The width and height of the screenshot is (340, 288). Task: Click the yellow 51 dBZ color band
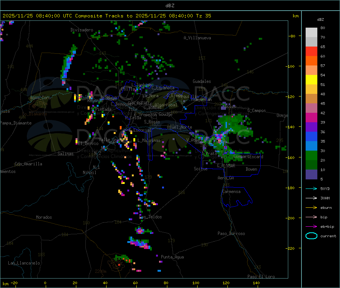(311, 80)
